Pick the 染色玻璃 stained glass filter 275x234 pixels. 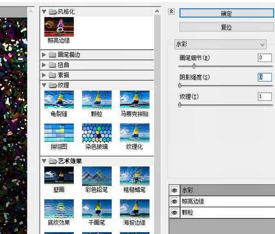(97, 132)
